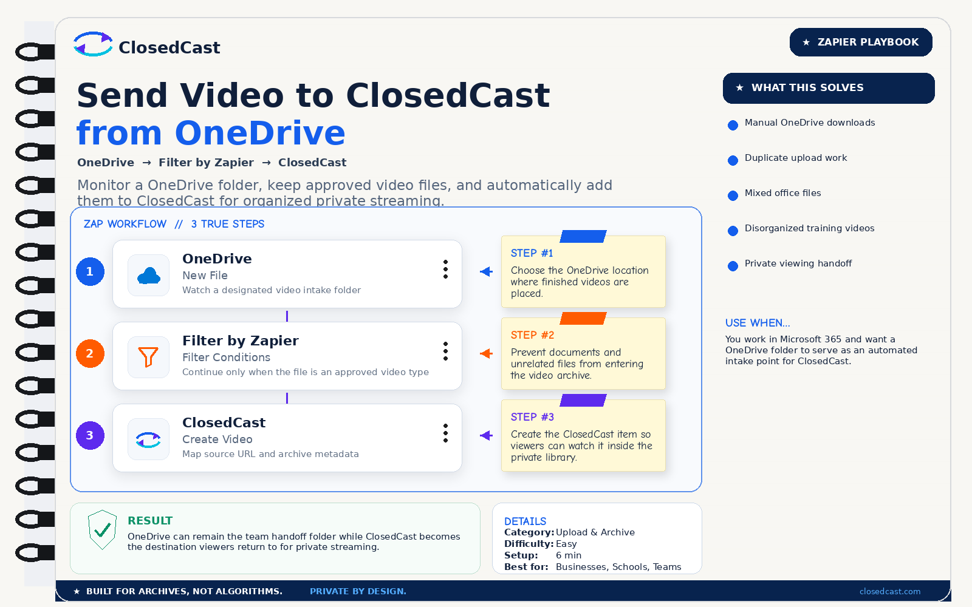Click 'Filter by Zapier' in the breadcrumb path
Screen dimensions: 972x607
tap(206, 163)
